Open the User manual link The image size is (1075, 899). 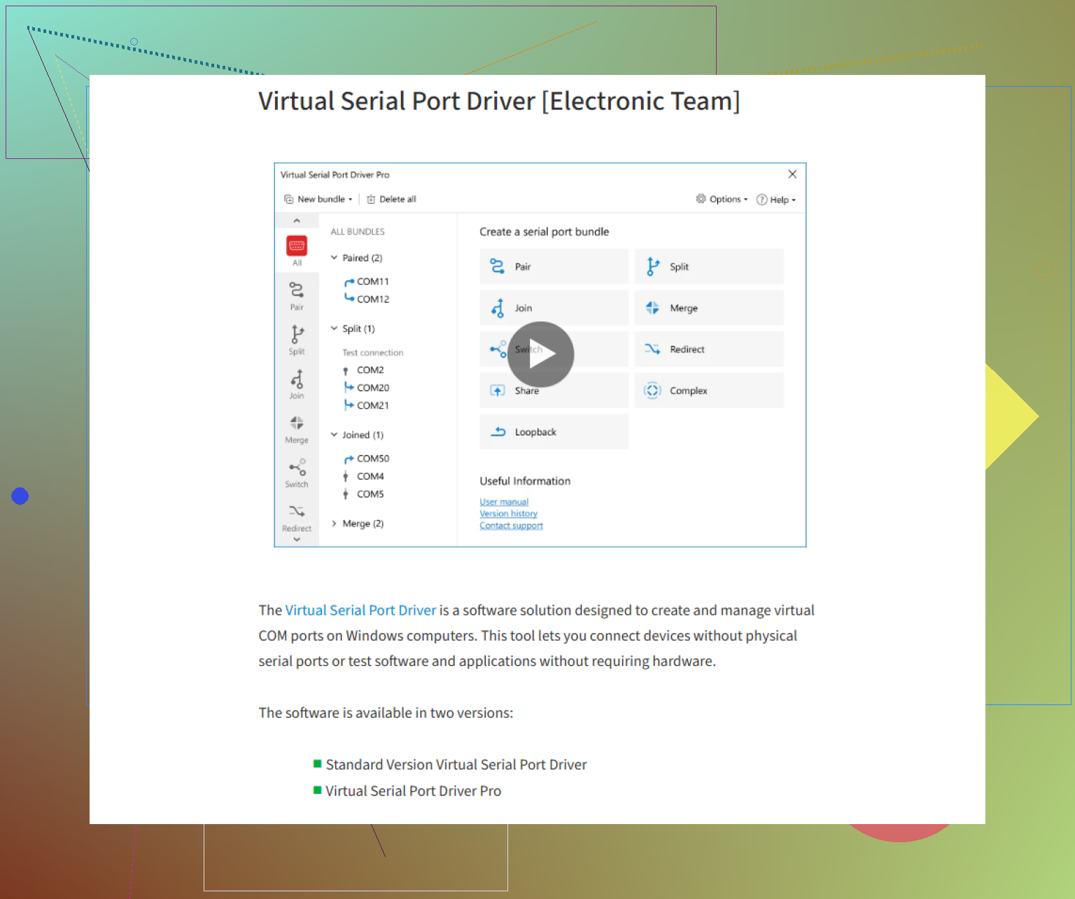pyautogui.click(x=504, y=502)
